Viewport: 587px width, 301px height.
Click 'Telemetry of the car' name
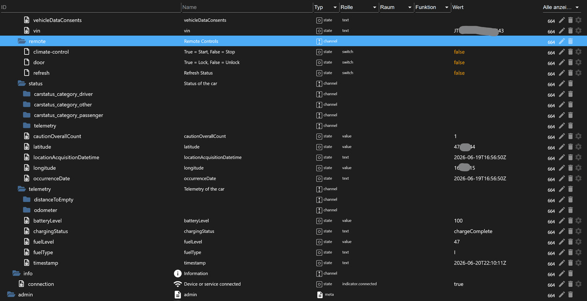tap(204, 189)
